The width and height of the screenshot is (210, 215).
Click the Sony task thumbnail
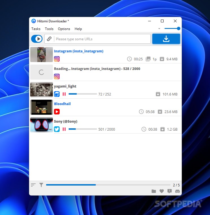42,125
